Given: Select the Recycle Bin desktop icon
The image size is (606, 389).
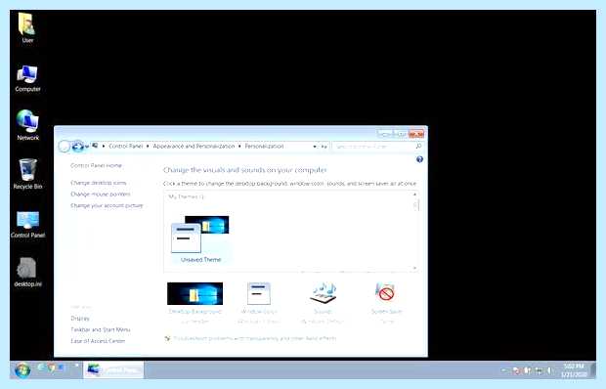Looking at the screenshot, I should click(x=27, y=174).
